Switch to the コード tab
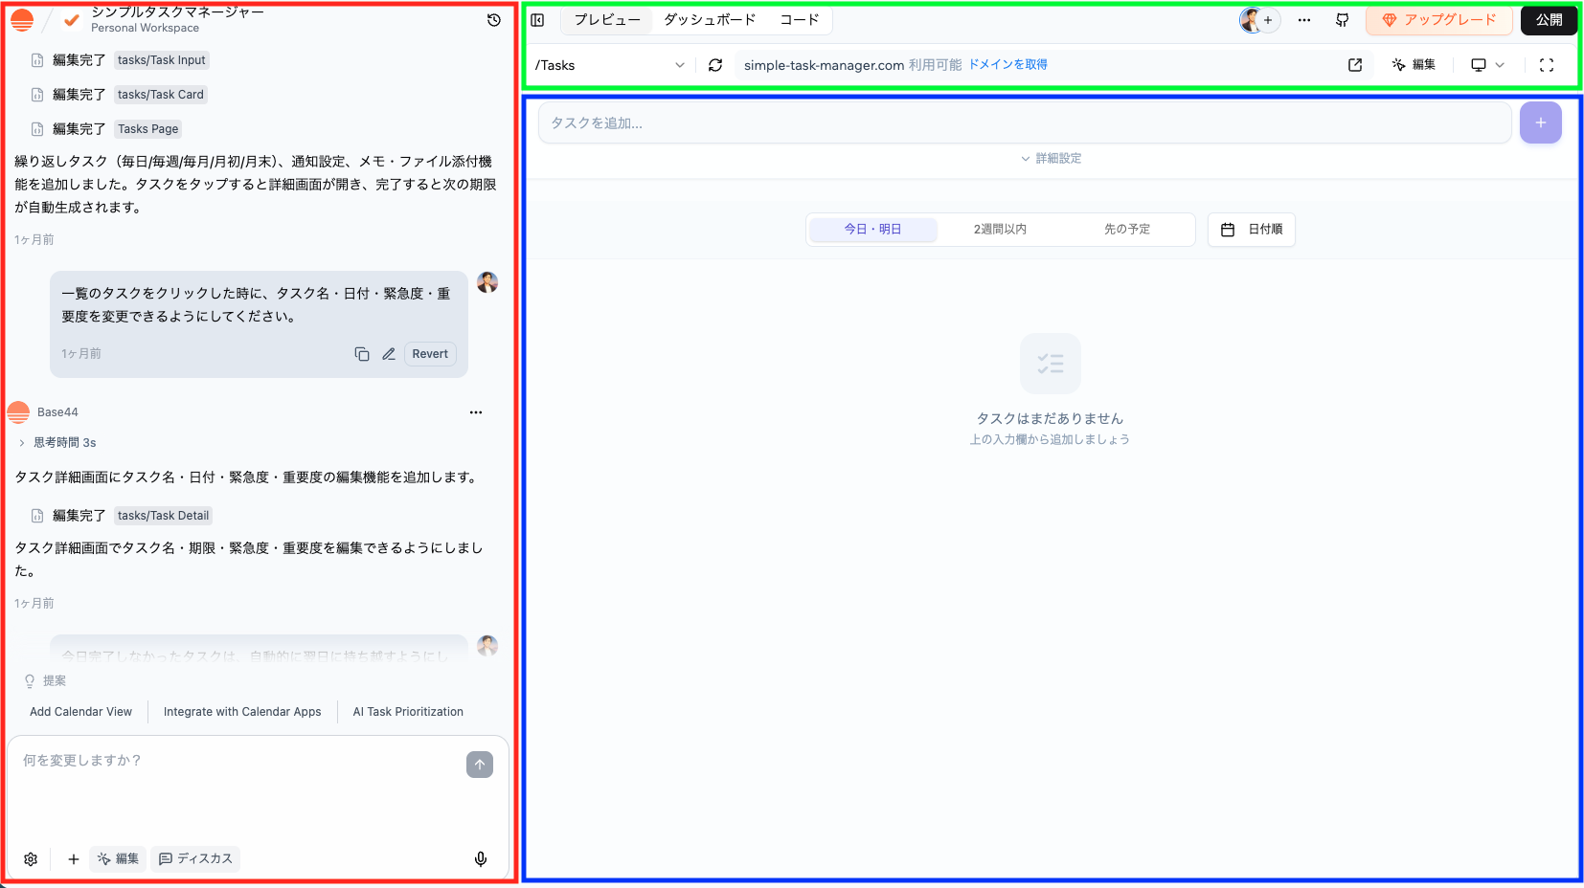Image resolution: width=1584 pixels, height=888 pixels. click(799, 20)
